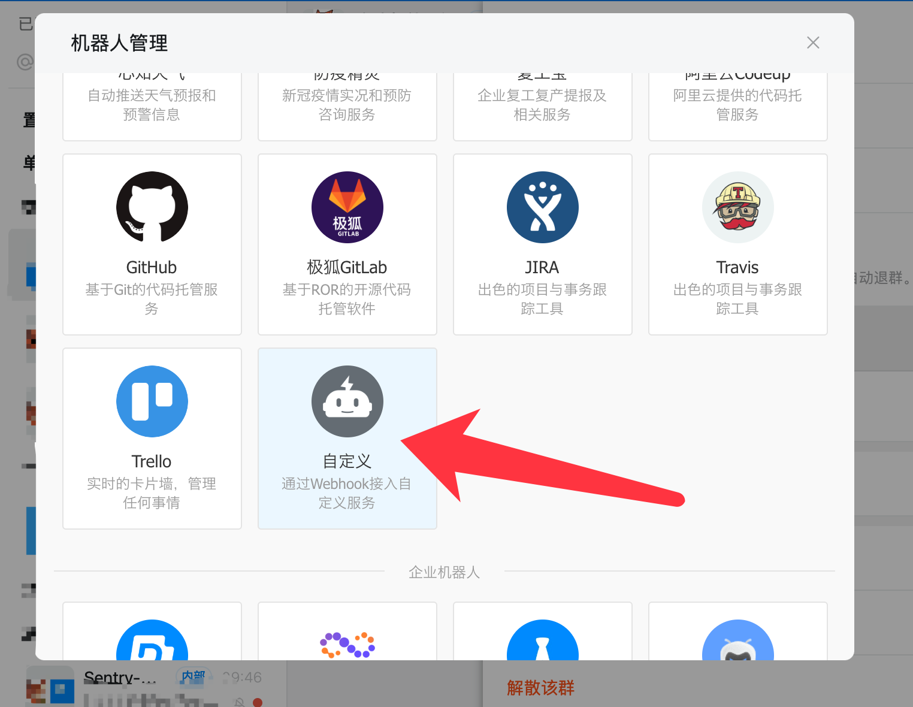Click 通过Webhook接入自定义服务 description

(x=347, y=493)
